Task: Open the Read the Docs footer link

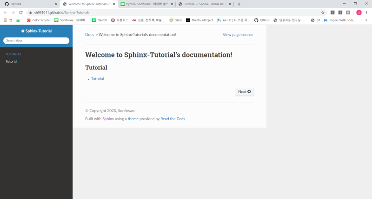Action: [173, 119]
